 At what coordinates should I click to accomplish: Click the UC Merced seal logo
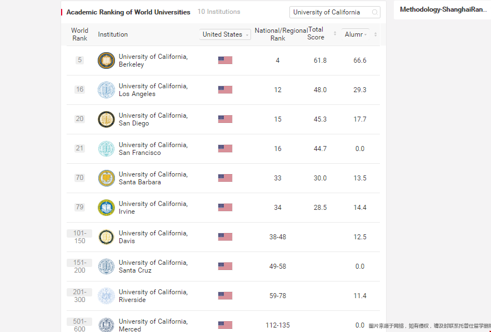pyautogui.click(x=106, y=325)
